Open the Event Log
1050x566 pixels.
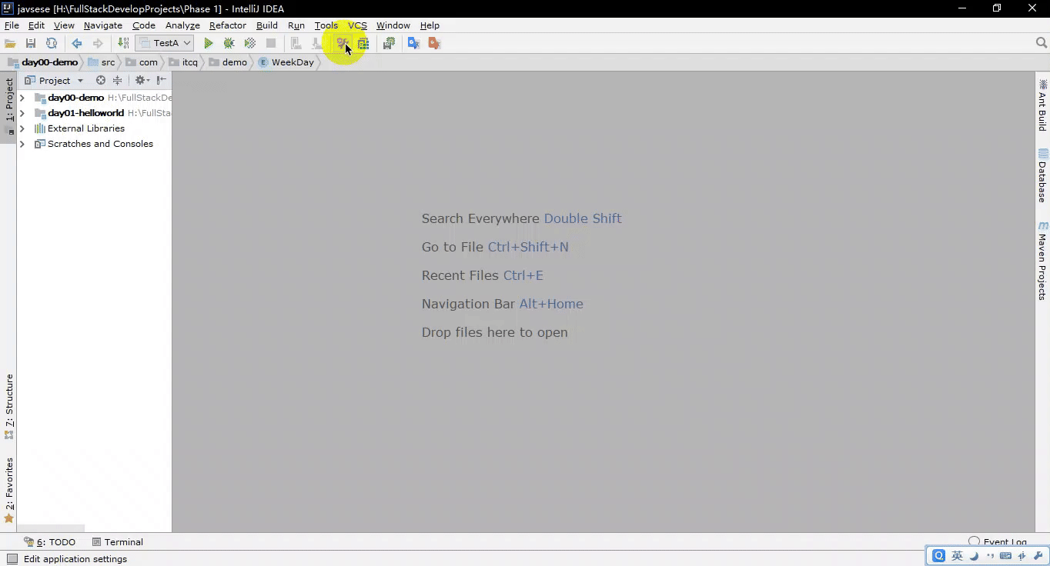[998, 542]
